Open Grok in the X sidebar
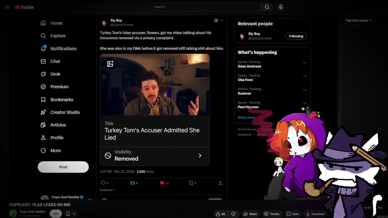 (x=51, y=74)
